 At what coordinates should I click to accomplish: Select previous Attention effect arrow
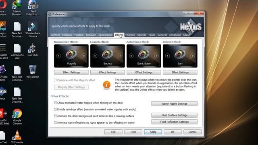pos(131,56)
